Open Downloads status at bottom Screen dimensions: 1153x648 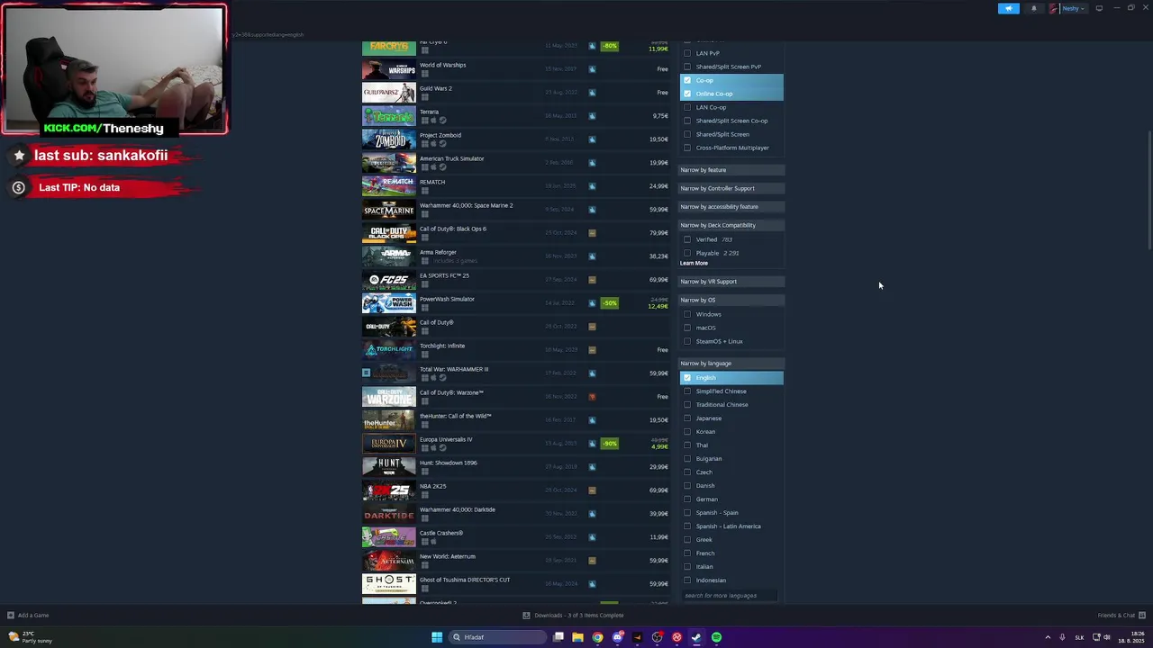(x=573, y=616)
